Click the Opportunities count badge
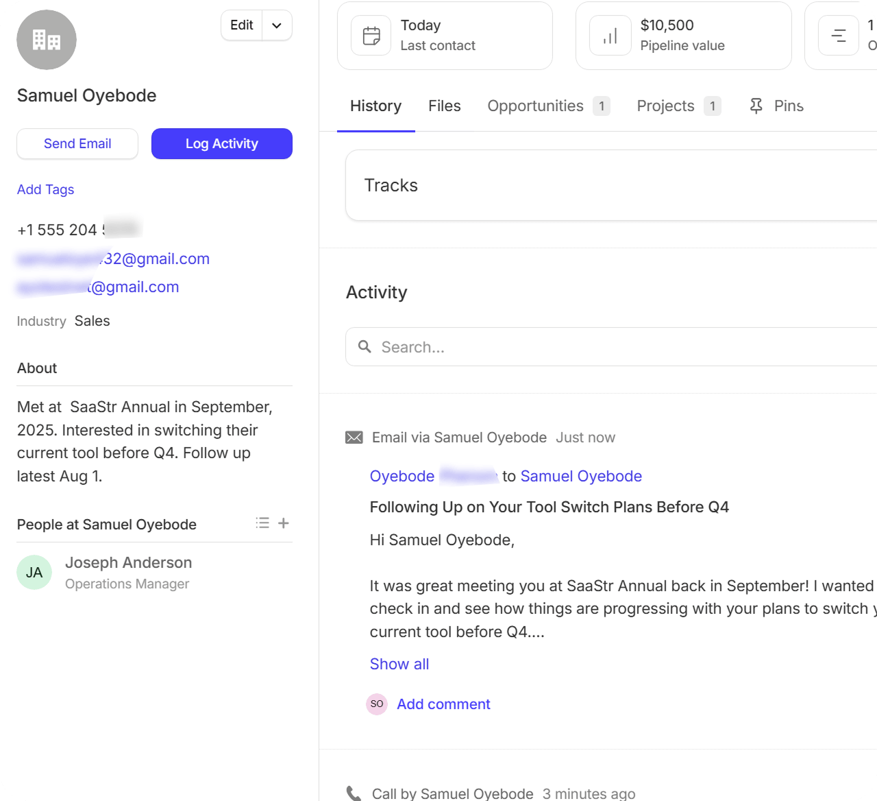Image resolution: width=877 pixels, height=801 pixels. [602, 106]
